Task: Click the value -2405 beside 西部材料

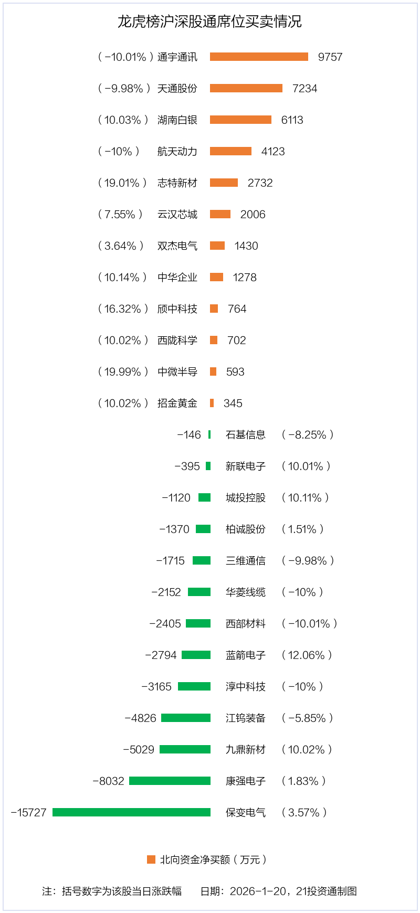Action: (165, 623)
